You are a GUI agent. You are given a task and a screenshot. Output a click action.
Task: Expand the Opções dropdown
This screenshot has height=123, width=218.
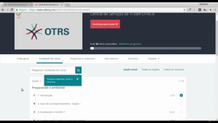click(x=154, y=58)
